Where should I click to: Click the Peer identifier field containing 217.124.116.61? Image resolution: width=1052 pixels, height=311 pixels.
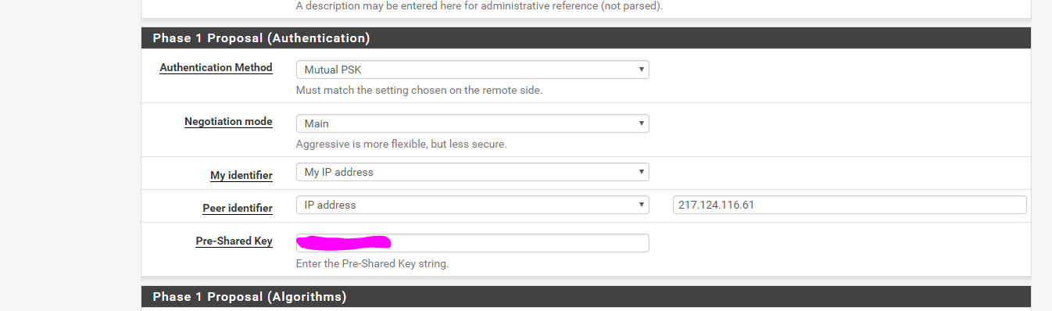coord(849,205)
